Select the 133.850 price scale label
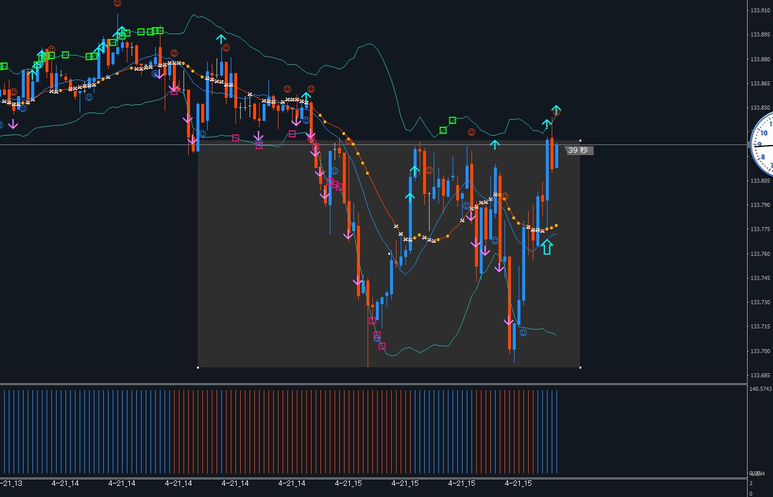The image size is (773, 497). (x=761, y=108)
